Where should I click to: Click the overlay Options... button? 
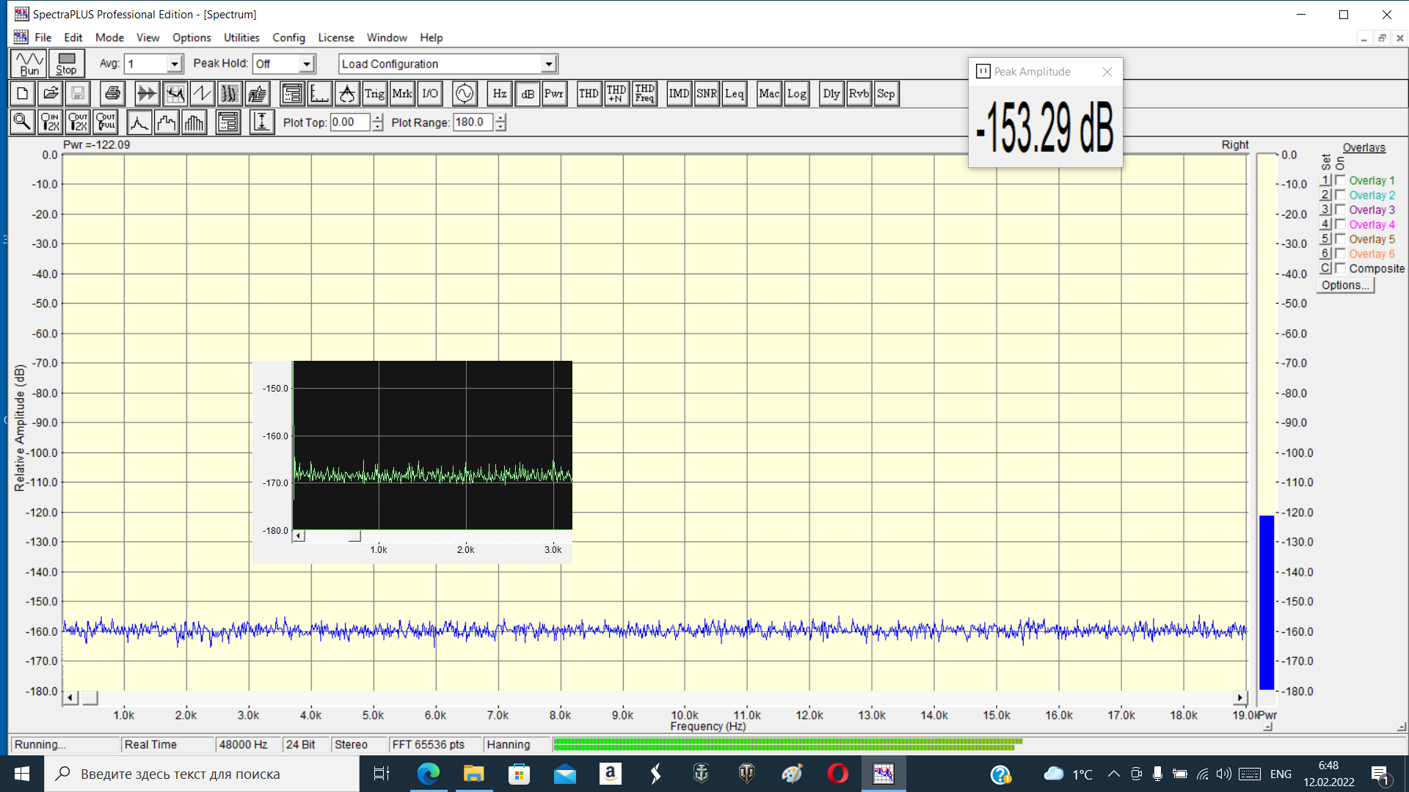1344,285
